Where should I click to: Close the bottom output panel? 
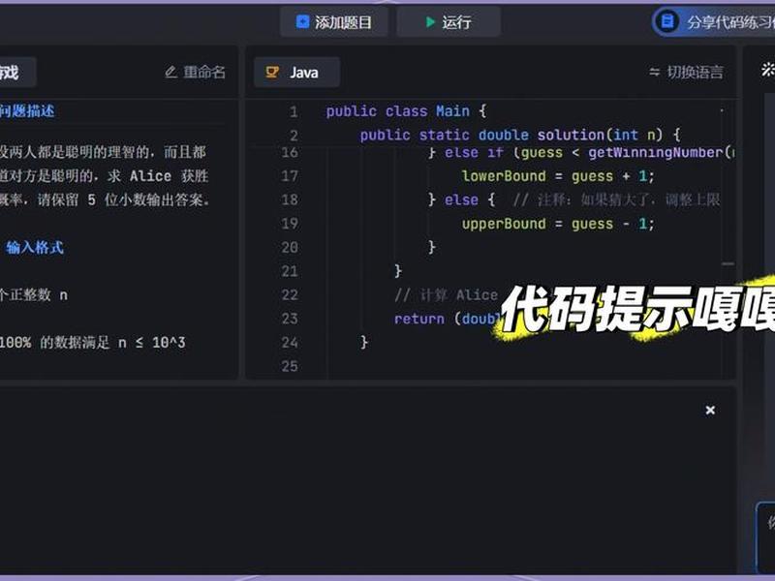point(710,410)
